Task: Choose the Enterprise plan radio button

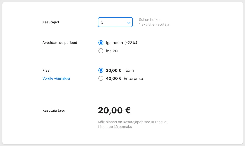Action: pyautogui.click(x=101, y=78)
